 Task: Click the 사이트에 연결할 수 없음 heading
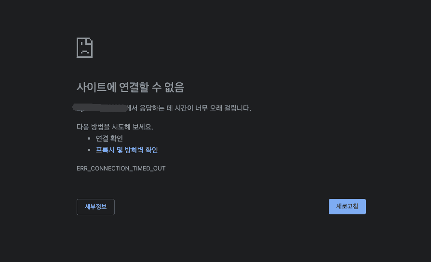point(130,87)
